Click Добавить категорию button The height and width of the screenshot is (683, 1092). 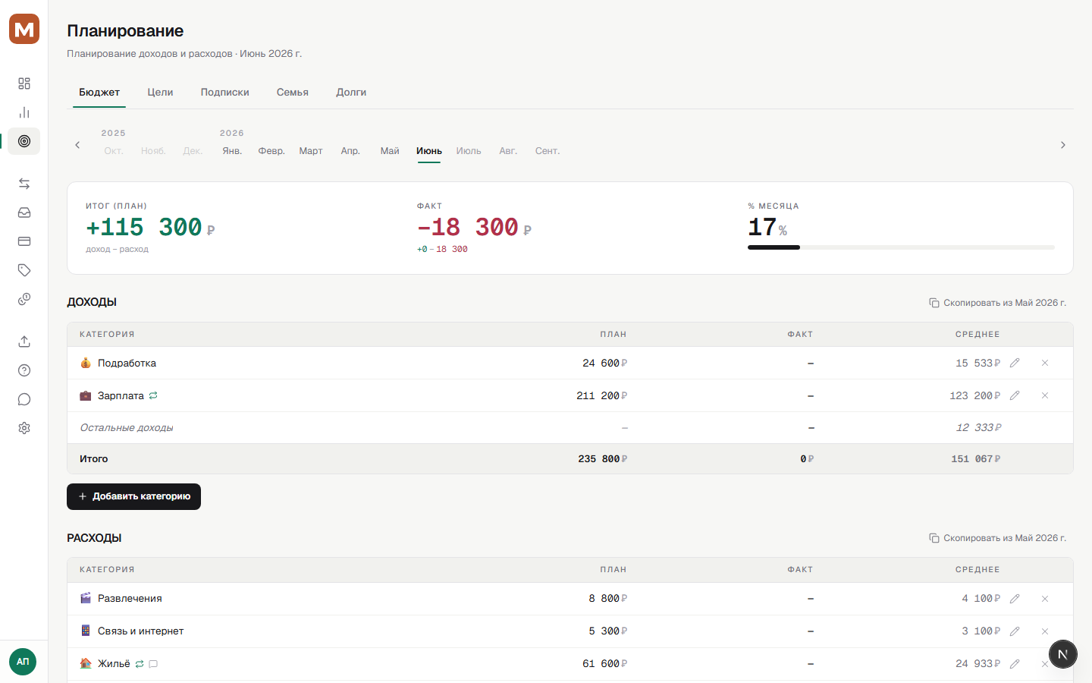[133, 496]
